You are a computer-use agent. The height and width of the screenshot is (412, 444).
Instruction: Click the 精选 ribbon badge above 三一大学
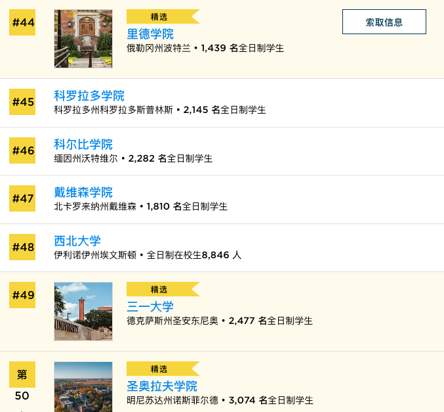(x=163, y=289)
